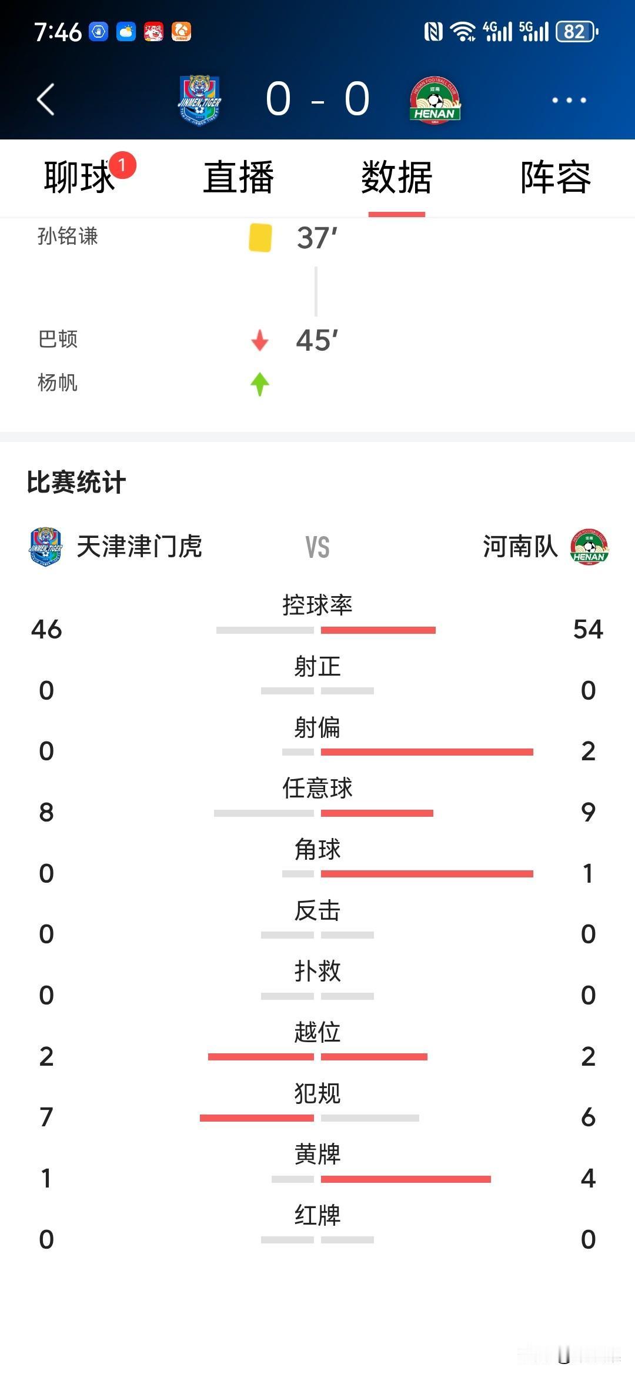This screenshot has width=635, height=1377.
Task: Tap the back arrow icon
Action: (x=46, y=99)
